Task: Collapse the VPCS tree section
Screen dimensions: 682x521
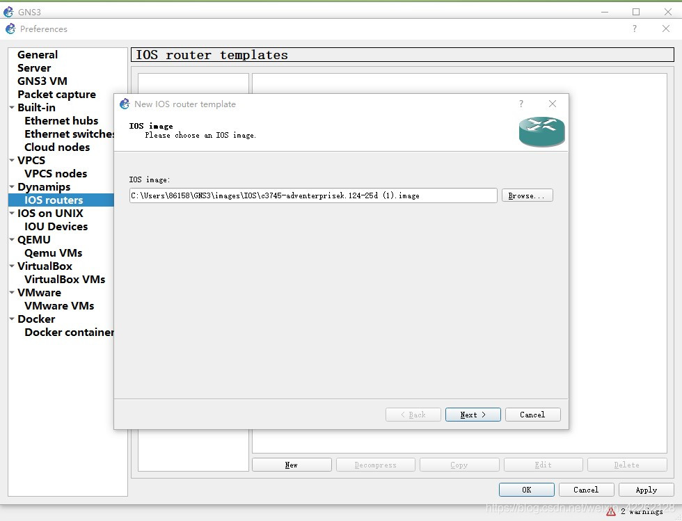Action: 13,160
